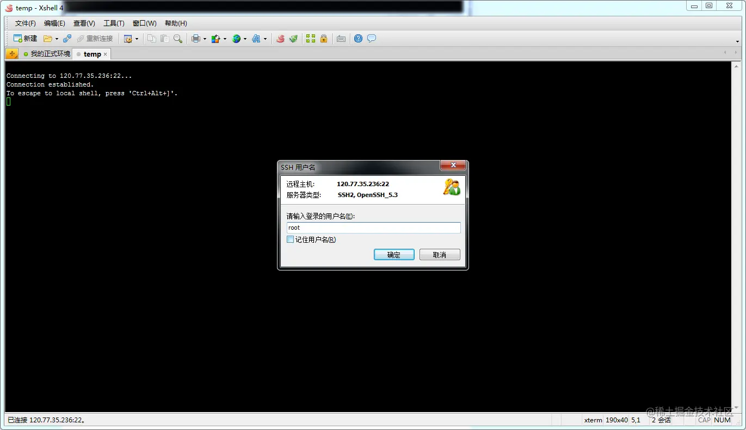Click the SSH2, OpenSSH_5.3 server type text
Screen dimensions: 746x430
pyautogui.click(x=368, y=195)
